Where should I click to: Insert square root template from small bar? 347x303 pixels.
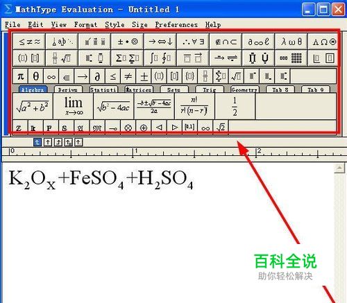pos(237,76)
